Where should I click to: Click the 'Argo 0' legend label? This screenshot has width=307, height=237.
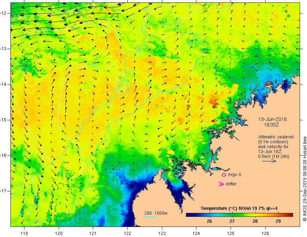pos(234,175)
